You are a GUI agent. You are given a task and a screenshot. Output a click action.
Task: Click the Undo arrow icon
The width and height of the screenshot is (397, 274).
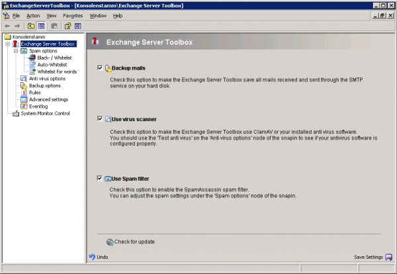[92, 257]
